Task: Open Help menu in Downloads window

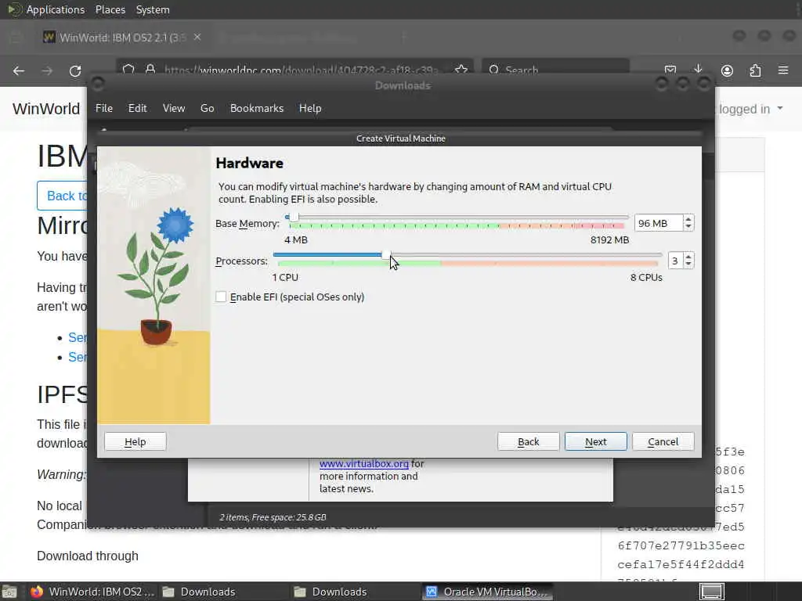Action: [x=310, y=108]
